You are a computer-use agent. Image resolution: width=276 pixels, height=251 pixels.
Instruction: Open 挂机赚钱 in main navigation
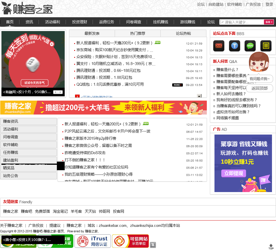point(161,22)
